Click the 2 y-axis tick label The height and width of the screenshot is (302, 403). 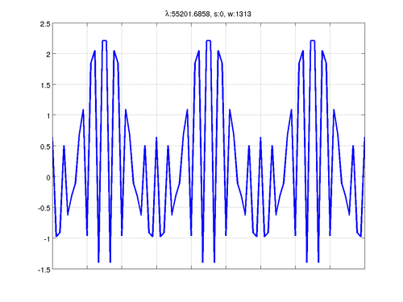pyautogui.click(x=48, y=55)
